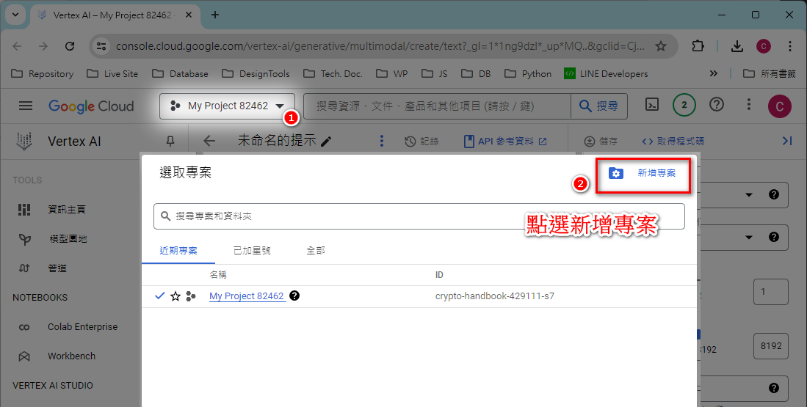The image size is (807, 407).
Task: Click help icon by second right-panel dropdown
Action: point(773,236)
